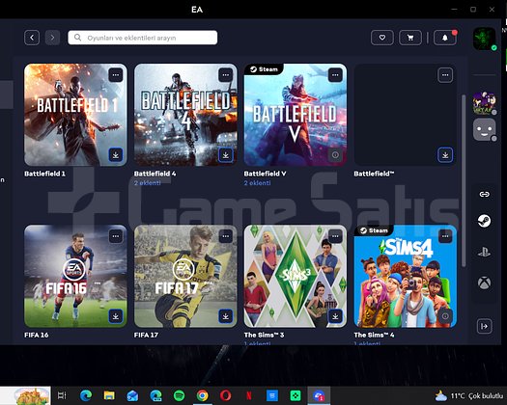Open Spotify from the Windows taskbar
This screenshot has height=405, width=507.
pos(179,395)
